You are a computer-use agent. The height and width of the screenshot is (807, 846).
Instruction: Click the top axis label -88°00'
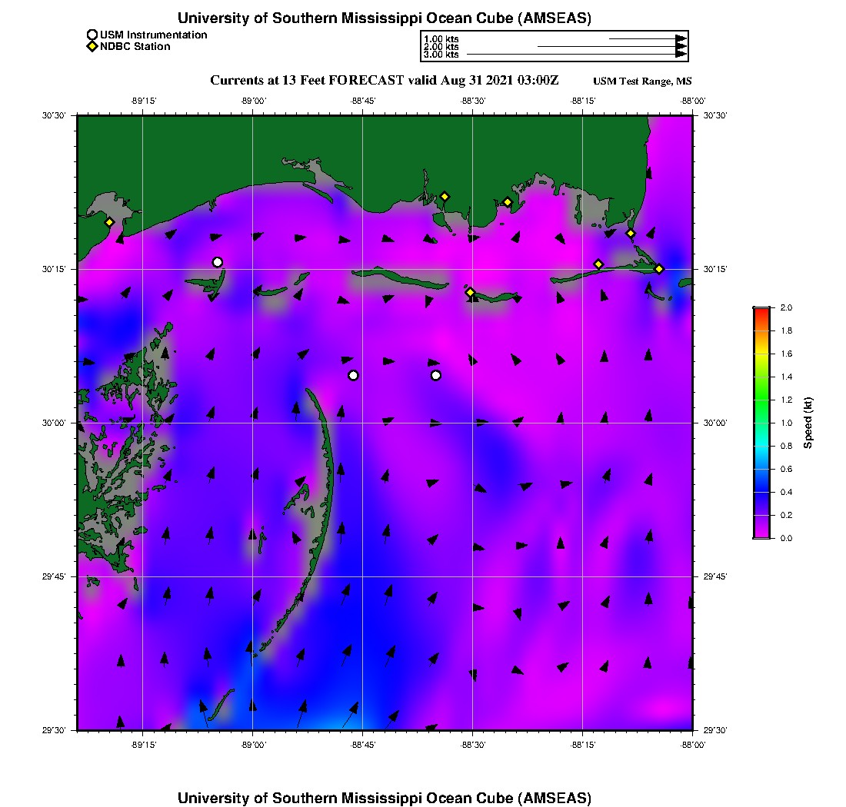click(x=693, y=101)
